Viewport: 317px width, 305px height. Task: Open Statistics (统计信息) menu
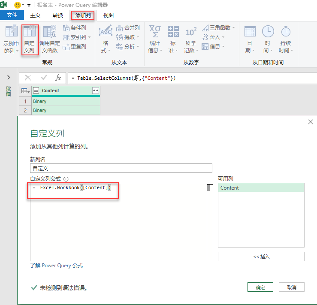coord(155,39)
